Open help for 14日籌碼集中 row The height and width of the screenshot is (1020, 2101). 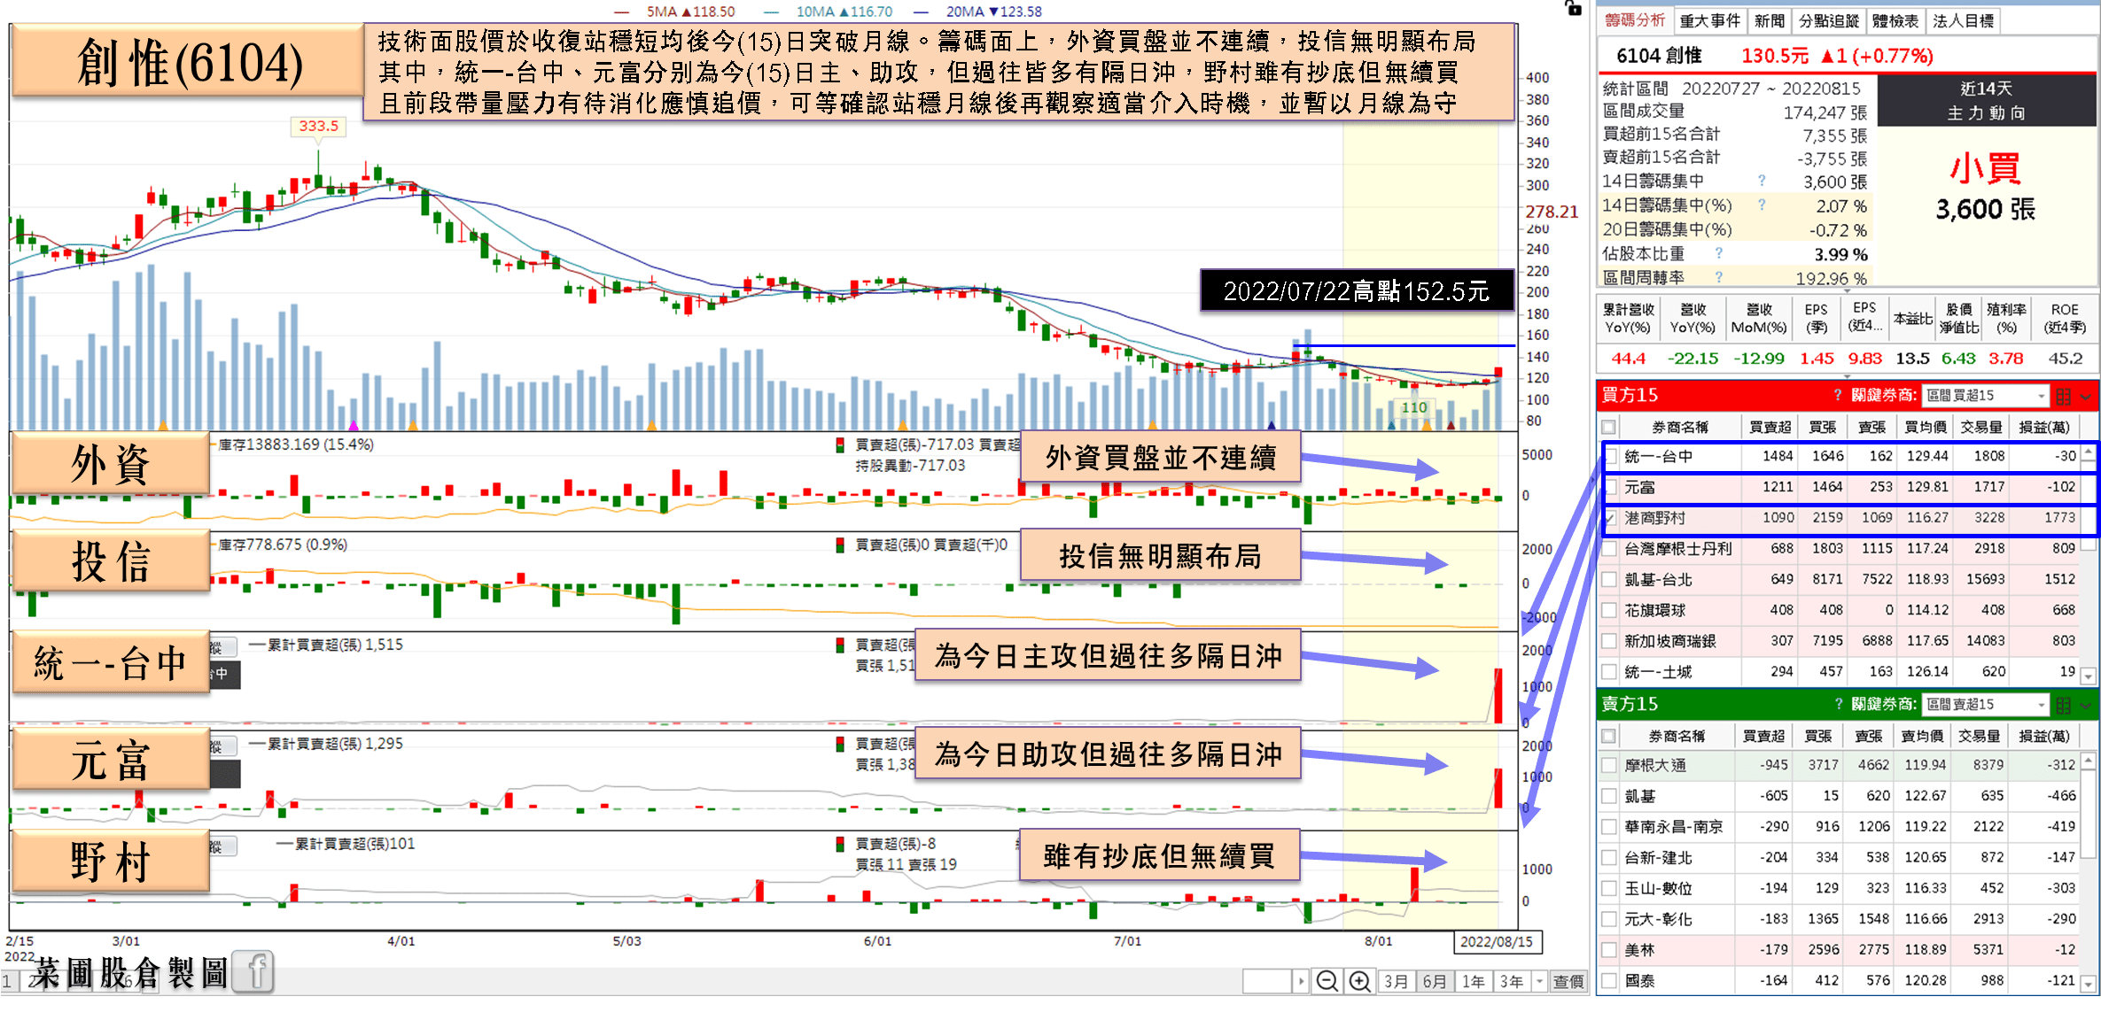coord(1762,181)
